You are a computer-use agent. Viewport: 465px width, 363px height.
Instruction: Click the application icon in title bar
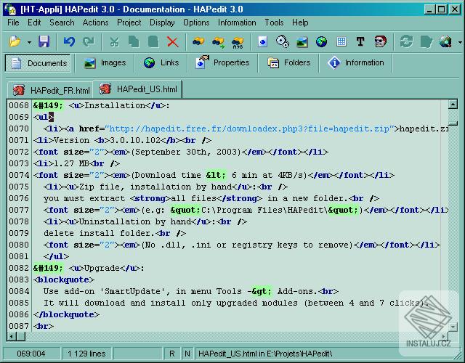pyautogui.click(x=10, y=9)
